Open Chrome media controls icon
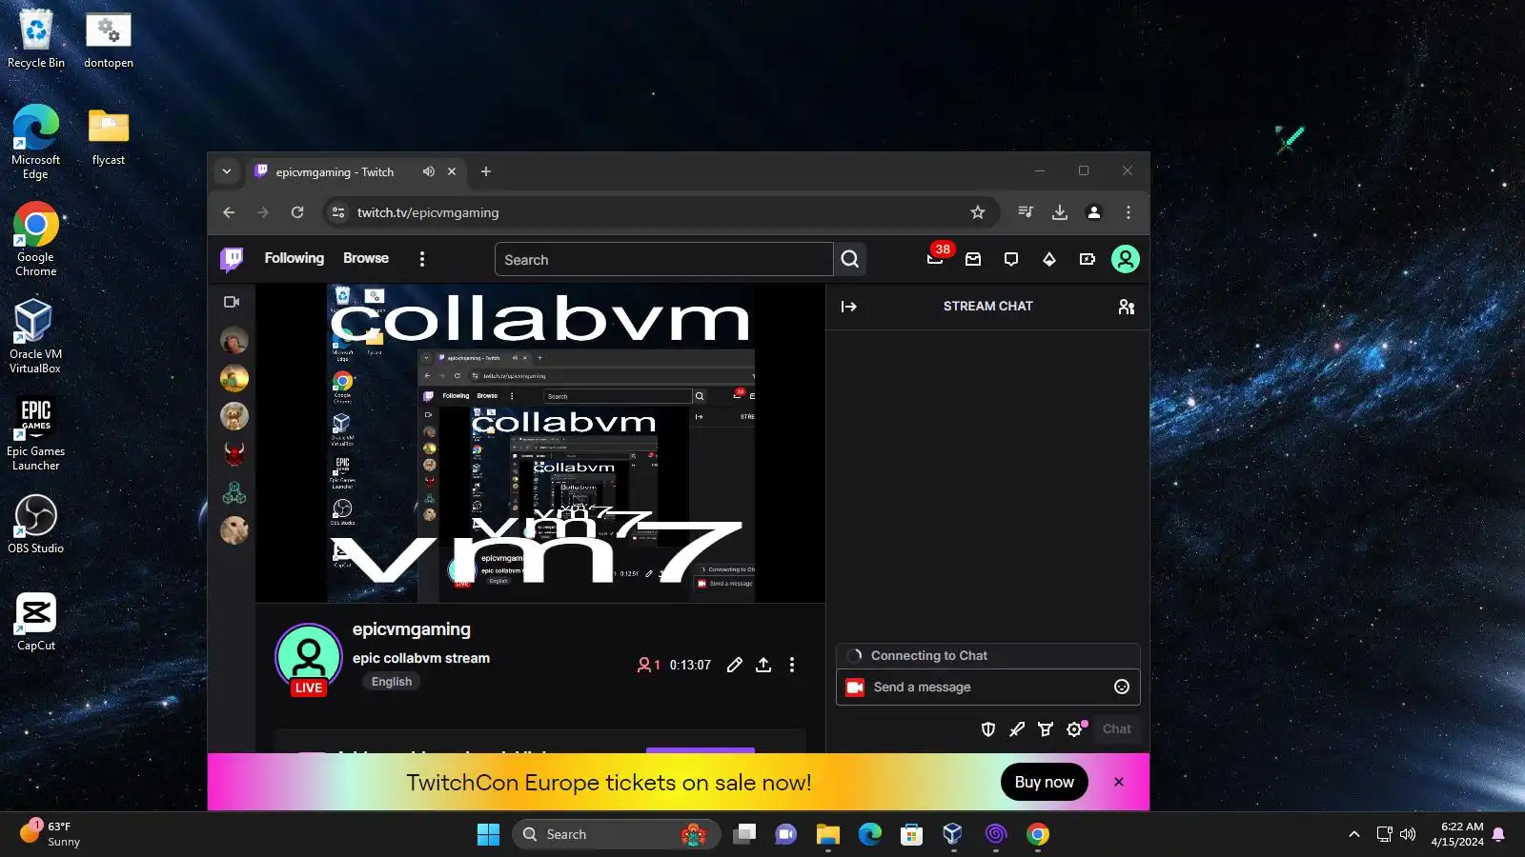The width and height of the screenshot is (1525, 857). 1026,212
